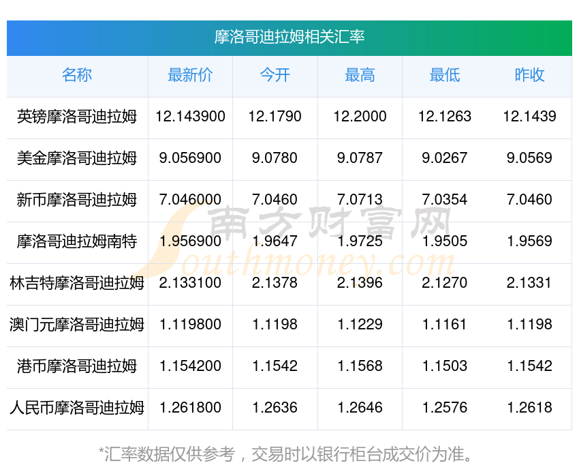Image resolution: width=579 pixels, height=476 pixels.
Task: Open the 林吉特摩洛哥迪拉姆 entry
Action: pos(77,283)
